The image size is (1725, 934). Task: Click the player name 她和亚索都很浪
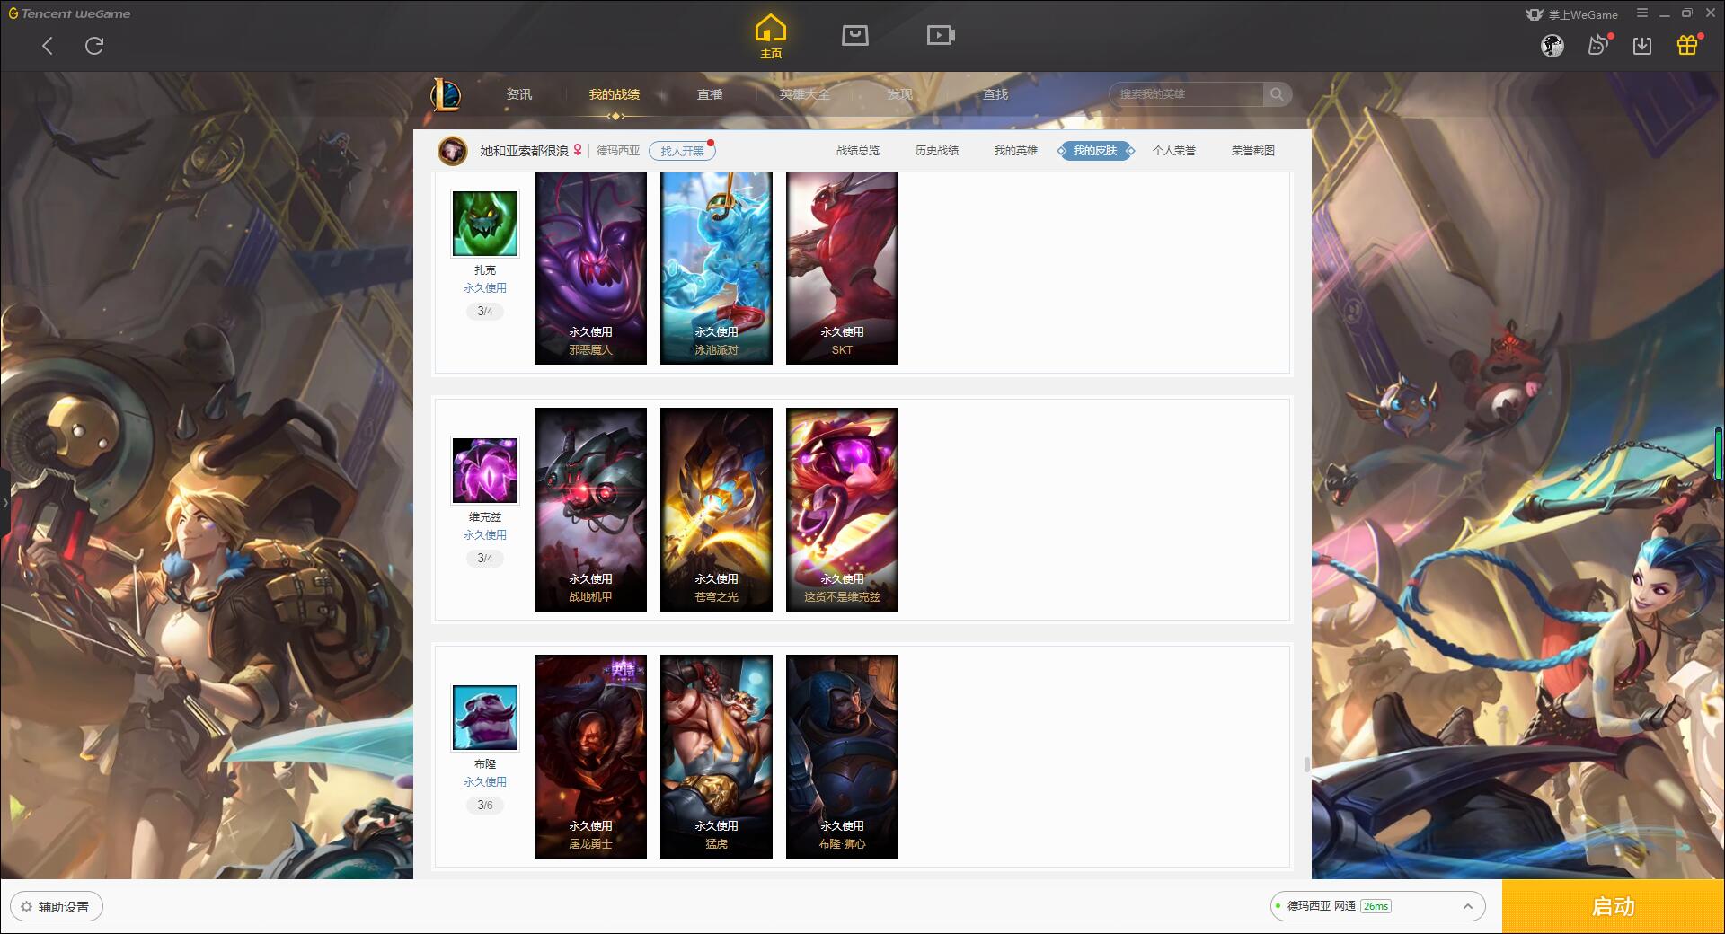tap(524, 151)
